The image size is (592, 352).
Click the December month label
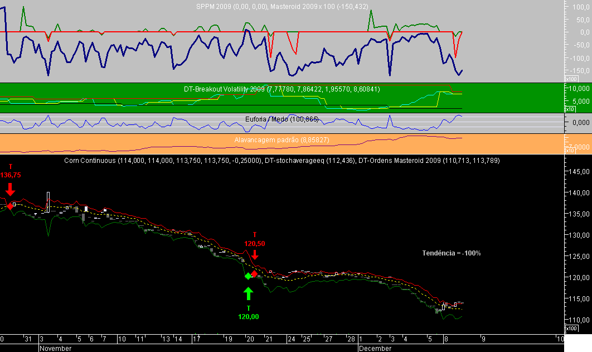375,348
